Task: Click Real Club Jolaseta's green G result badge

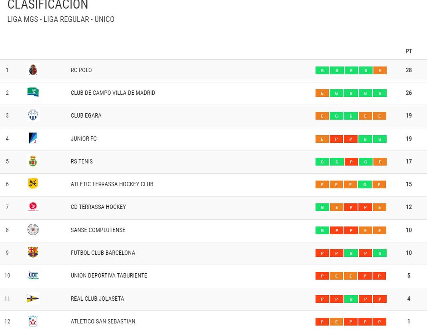Action: pos(351,299)
